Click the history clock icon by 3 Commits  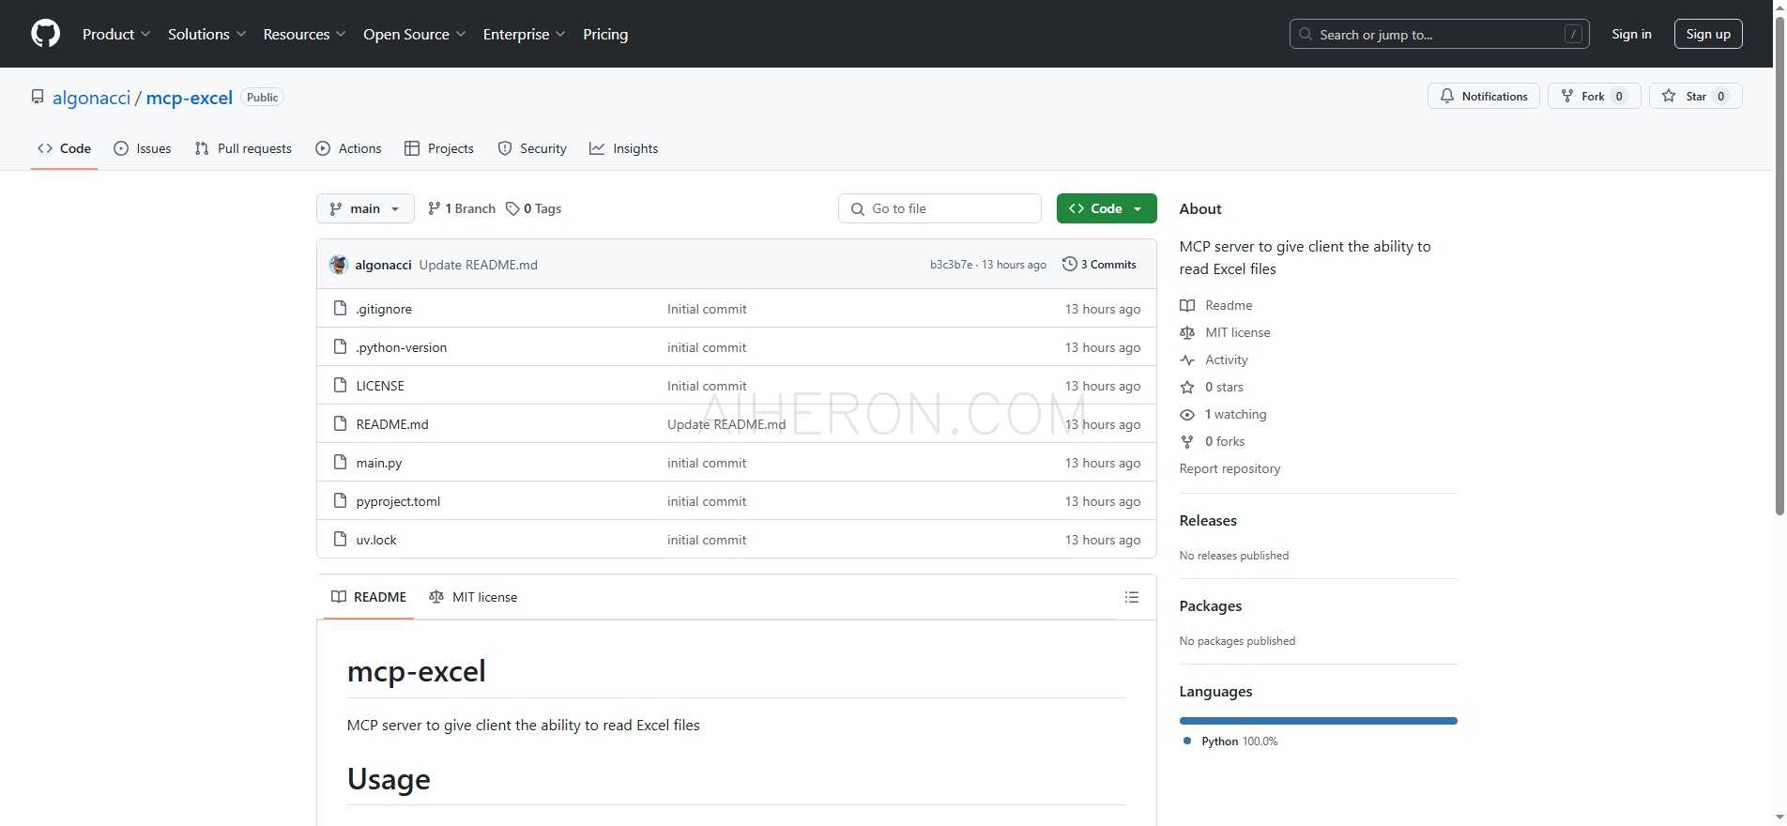pos(1069,264)
